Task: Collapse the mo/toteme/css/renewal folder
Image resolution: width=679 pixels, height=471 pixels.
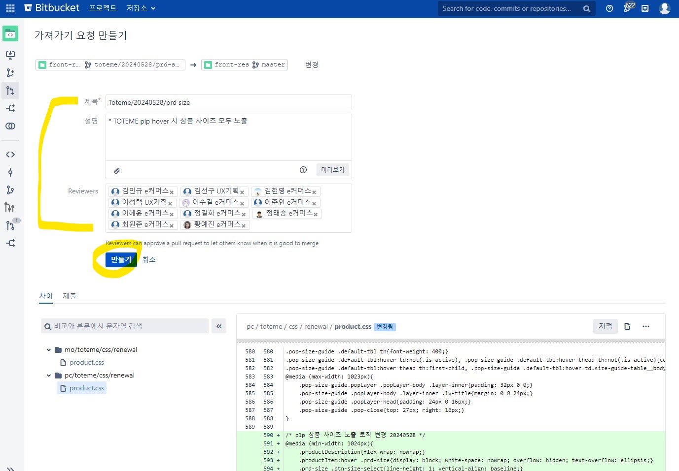Action: click(x=49, y=350)
